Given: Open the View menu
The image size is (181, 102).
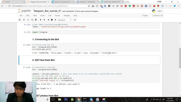Looking at the screenshot, I should pyautogui.click(x=35, y=16).
